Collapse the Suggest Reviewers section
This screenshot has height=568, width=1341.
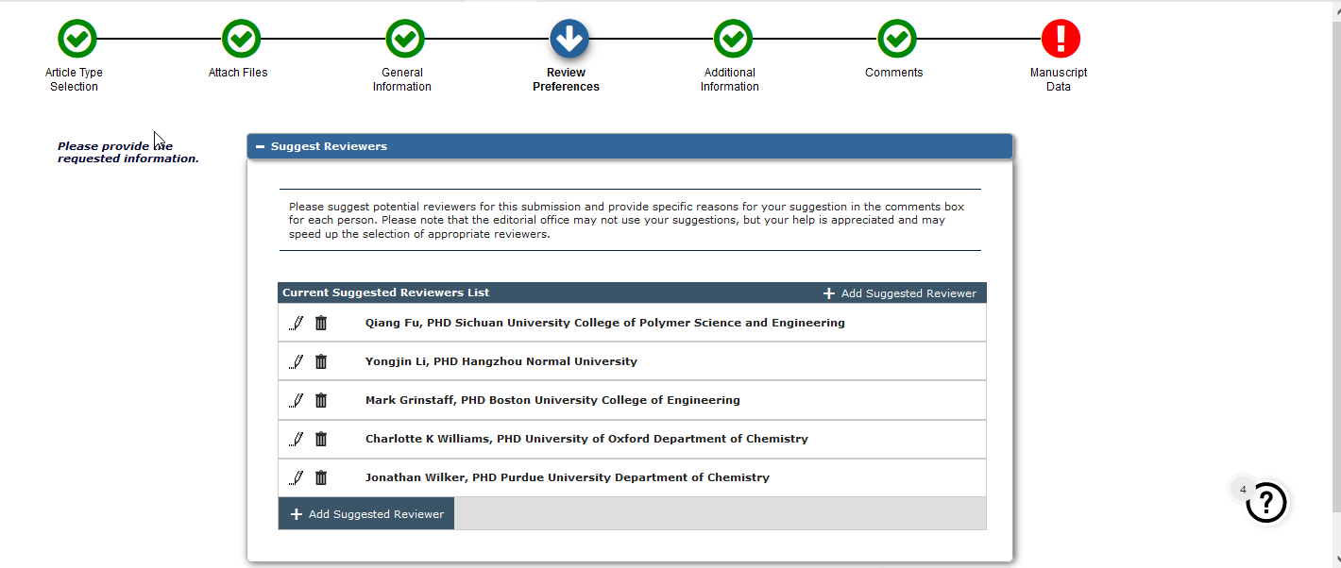click(x=261, y=146)
